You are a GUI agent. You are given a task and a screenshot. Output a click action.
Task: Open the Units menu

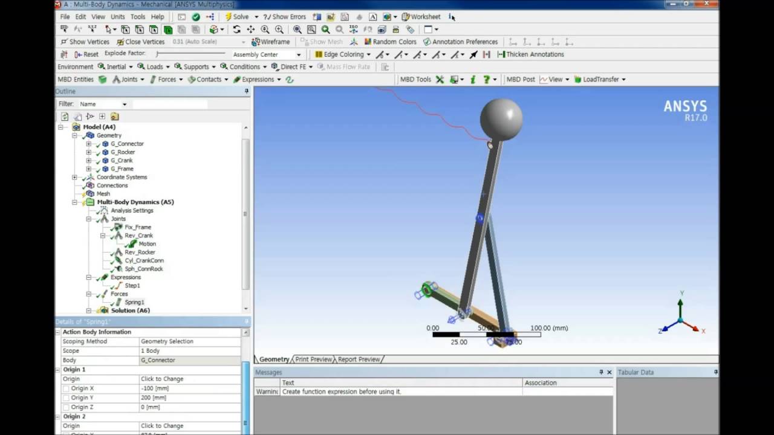tap(118, 17)
